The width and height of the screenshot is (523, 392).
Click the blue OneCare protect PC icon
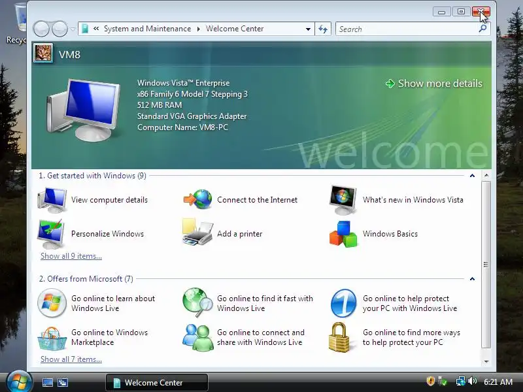click(344, 303)
